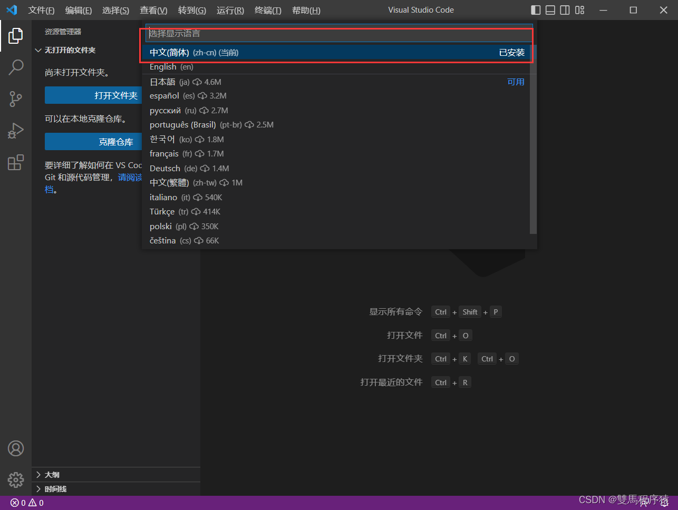This screenshot has width=678, height=510.
Task: Select español (es) language entry
Action: coord(337,96)
